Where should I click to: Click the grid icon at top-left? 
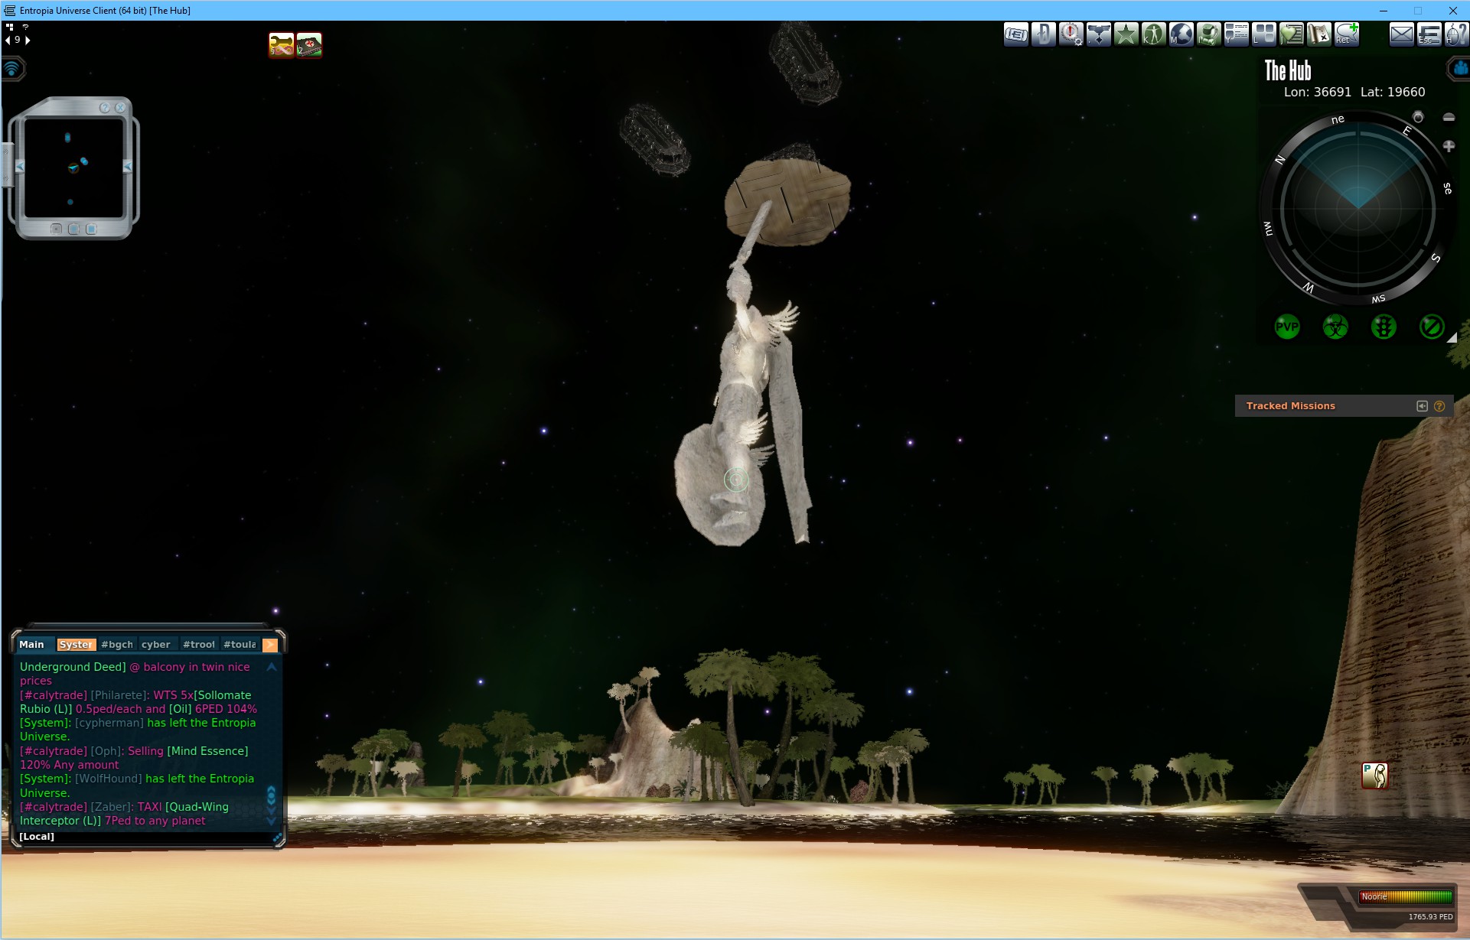10,27
